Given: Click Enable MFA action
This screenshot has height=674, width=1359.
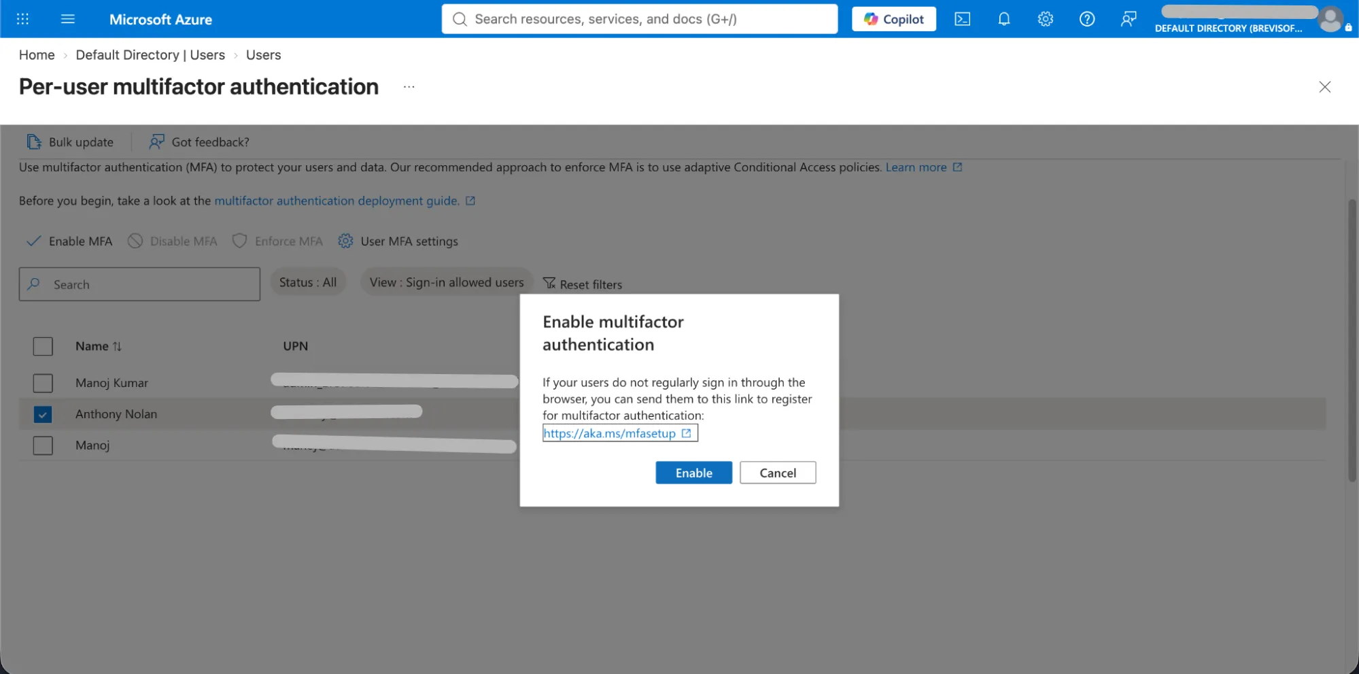Looking at the screenshot, I should (x=69, y=241).
